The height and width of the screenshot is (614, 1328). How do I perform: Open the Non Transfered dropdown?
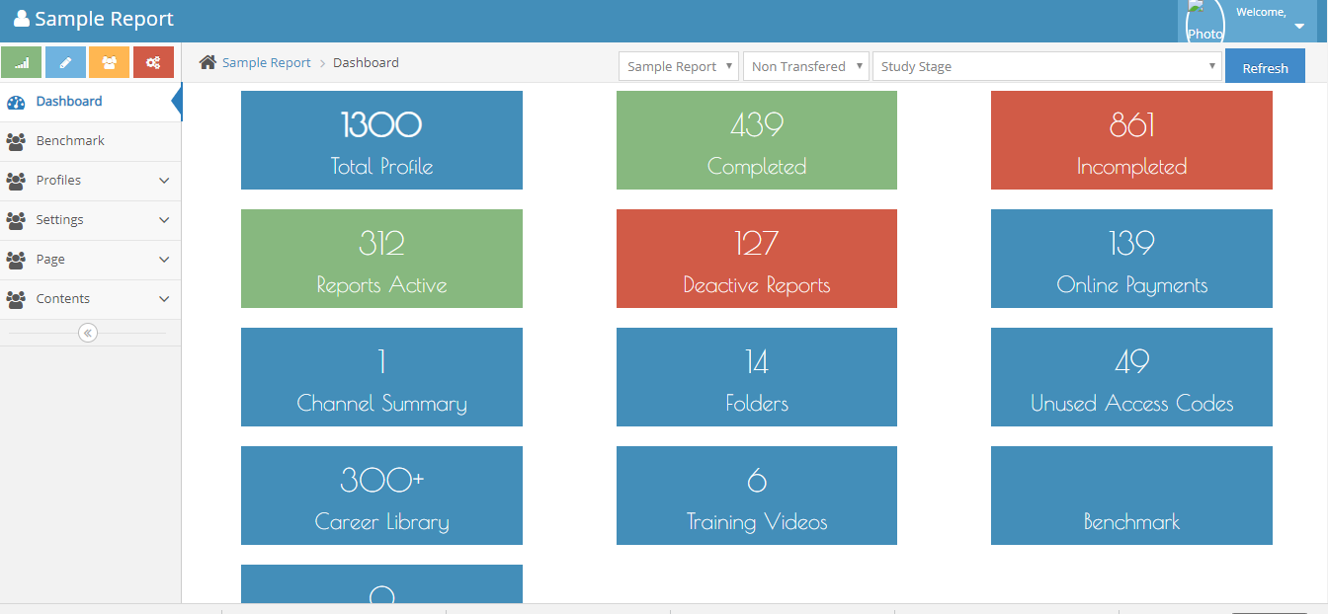pyautogui.click(x=805, y=66)
